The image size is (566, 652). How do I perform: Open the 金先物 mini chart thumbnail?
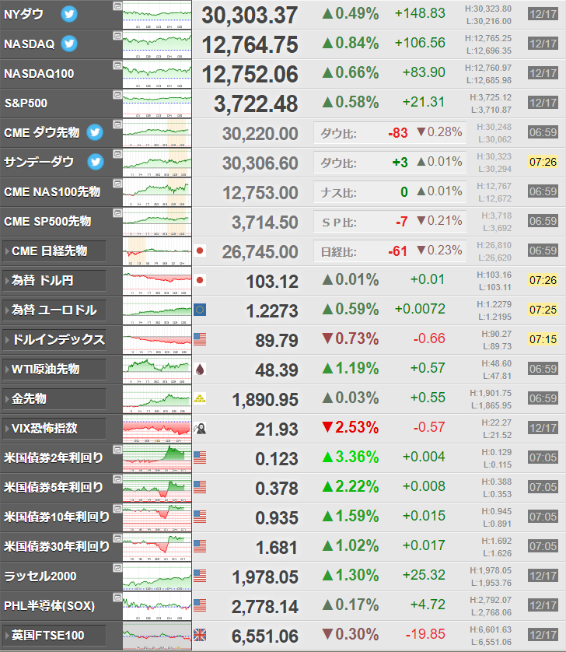(x=157, y=399)
